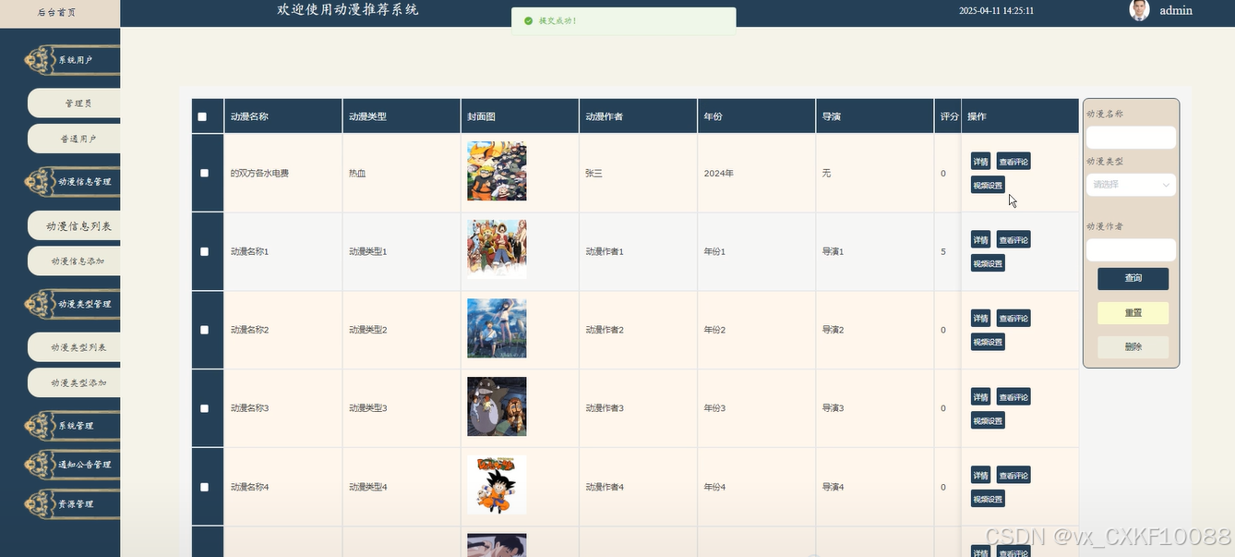1235x557 pixels.
Task: Click the green success check icon
Action: (528, 20)
